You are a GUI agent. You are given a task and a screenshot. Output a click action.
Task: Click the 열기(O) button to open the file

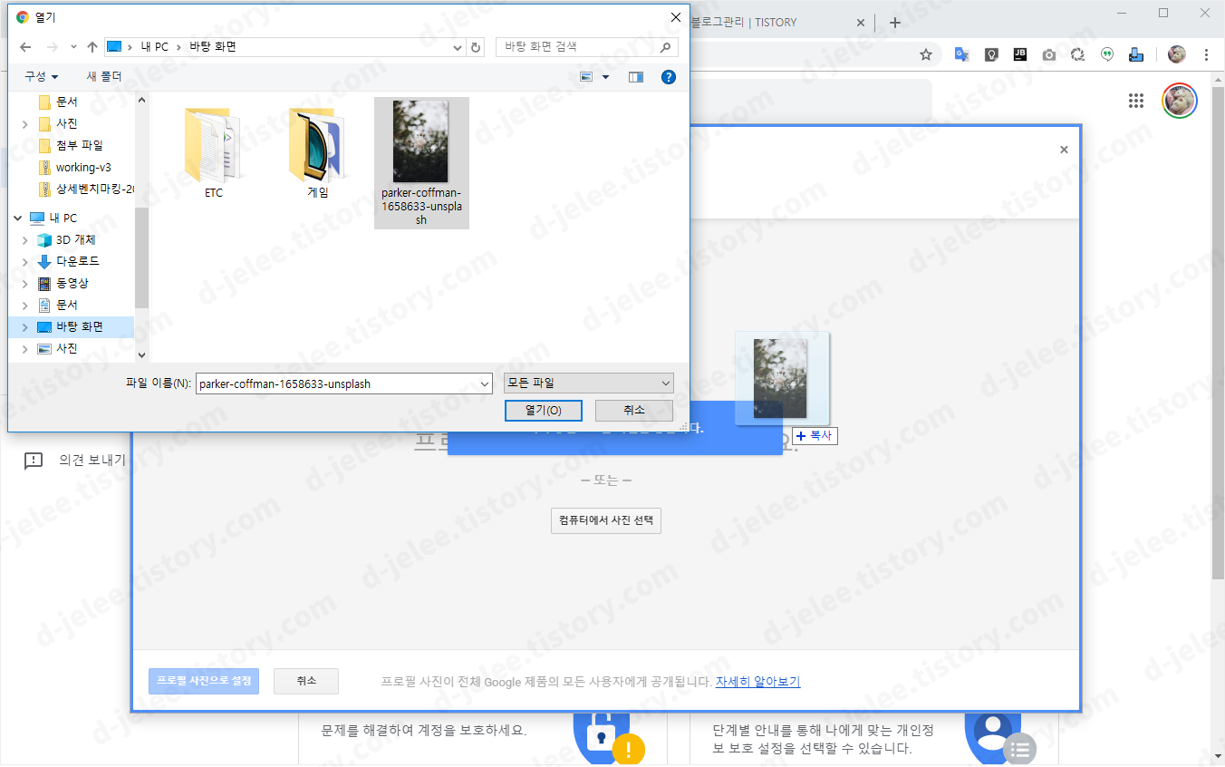[x=543, y=410]
